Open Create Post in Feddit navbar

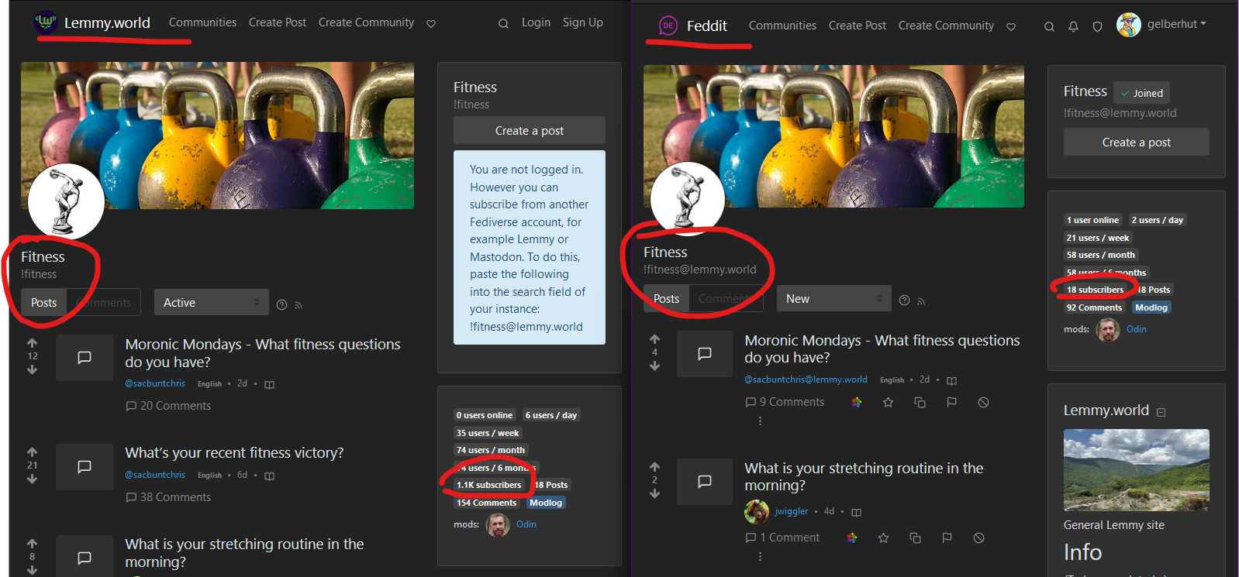tap(857, 26)
